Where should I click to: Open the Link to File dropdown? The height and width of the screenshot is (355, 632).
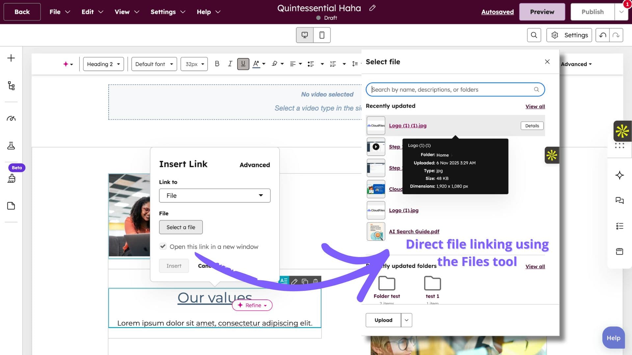(214, 195)
